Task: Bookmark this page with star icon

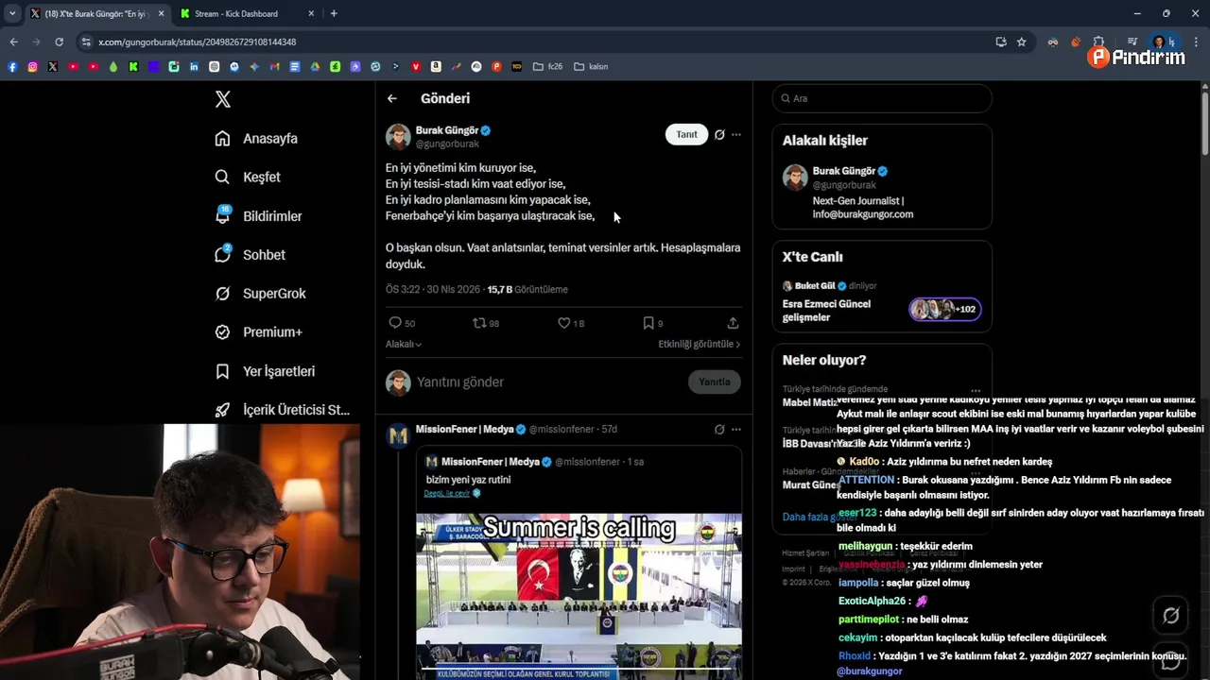Action: (x=1022, y=42)
